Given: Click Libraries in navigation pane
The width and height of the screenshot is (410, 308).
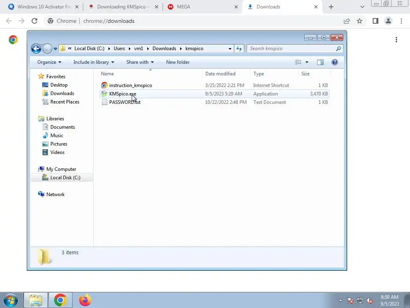Looking at the screenshot, I should coord(55,119).
